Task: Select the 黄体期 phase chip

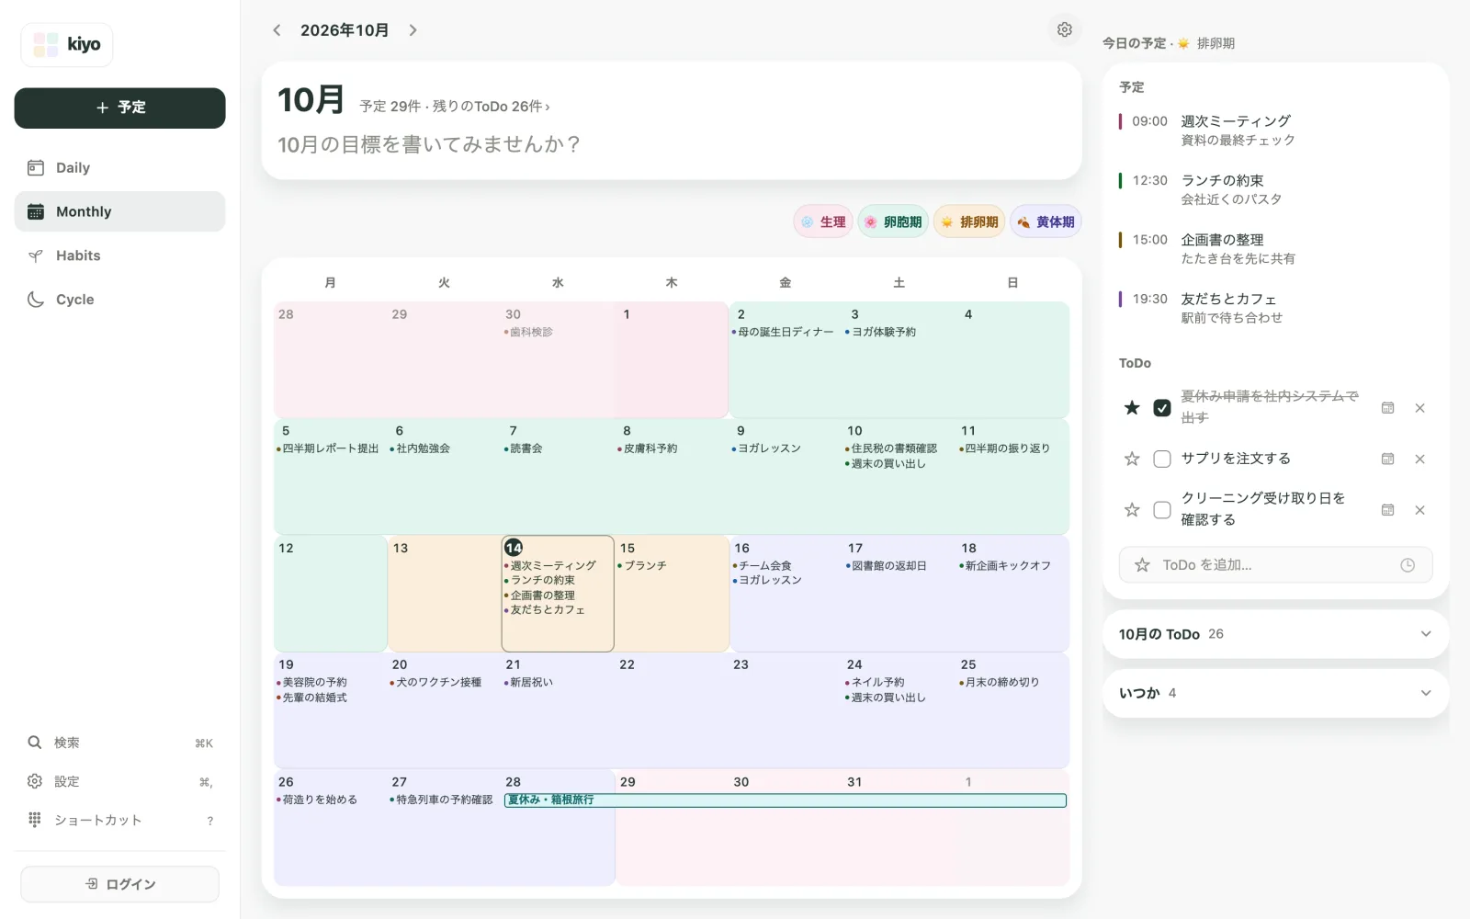Action: coord(1046,221)
